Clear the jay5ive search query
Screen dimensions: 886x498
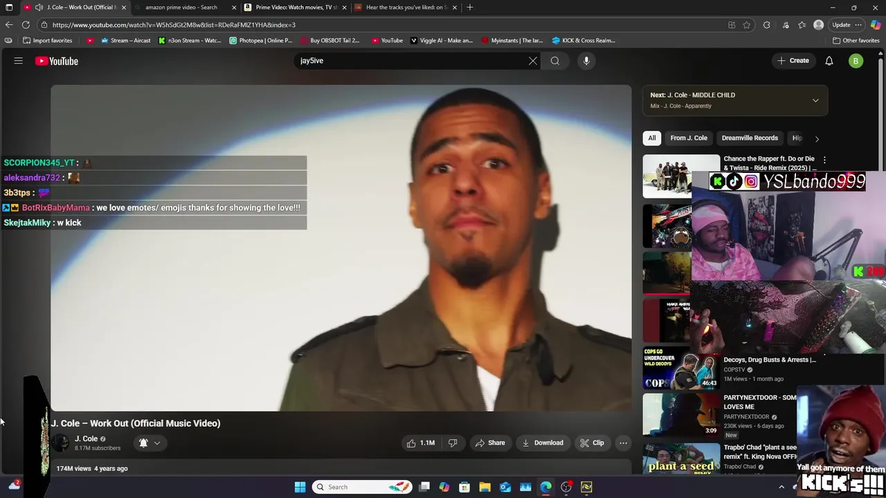tap(533, 61)
